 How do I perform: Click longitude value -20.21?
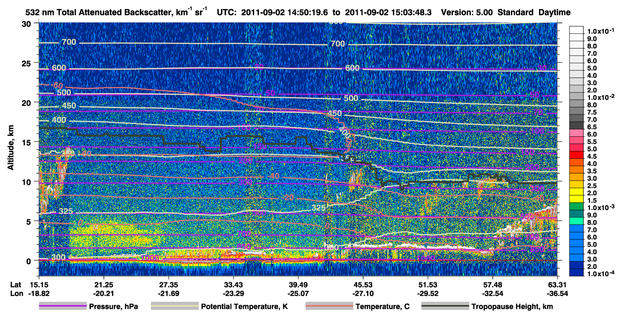(103, 293)
